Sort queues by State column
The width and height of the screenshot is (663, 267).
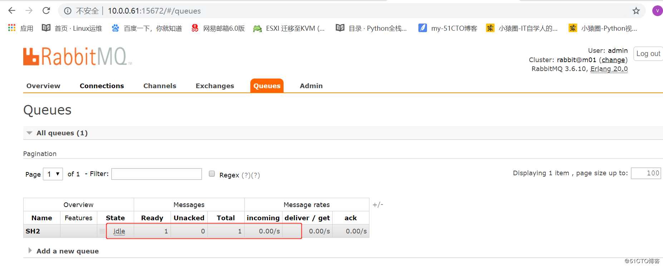[x=115, y=218]
